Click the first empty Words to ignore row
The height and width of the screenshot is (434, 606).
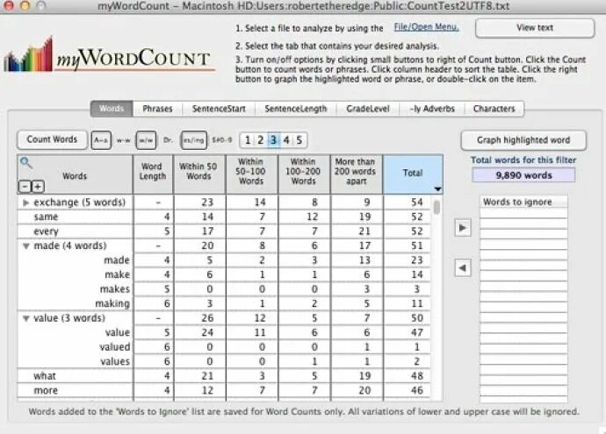[x=523, y=213]
